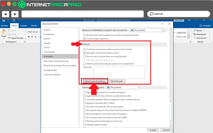The image size is (213, 133).
Task: Check Permitir abrir documento en vista Borrador
Action: pos(84,56)
